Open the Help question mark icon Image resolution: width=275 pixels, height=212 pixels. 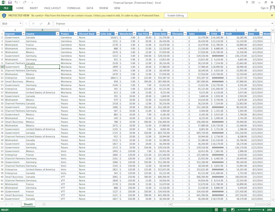247,2
